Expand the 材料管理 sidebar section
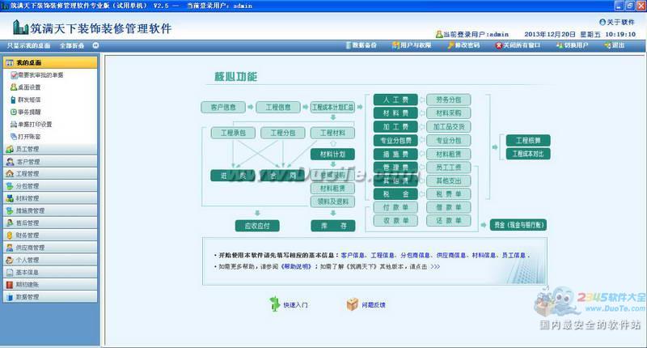The height and width of the screenshot is (348, 647). [x=50, y=198]
